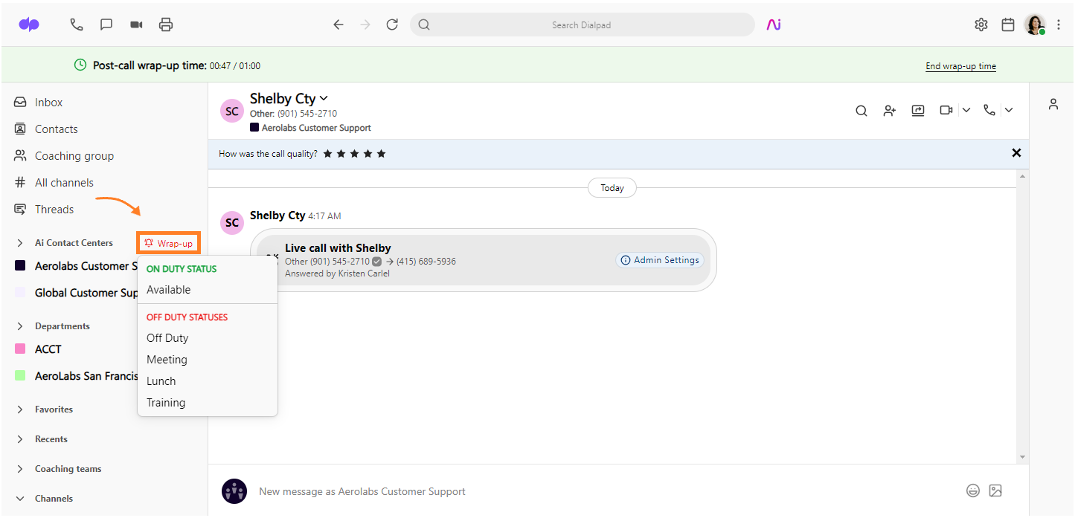Collapse the Channels section
The height and width of the screenshot is (518, 1075).
20,499
